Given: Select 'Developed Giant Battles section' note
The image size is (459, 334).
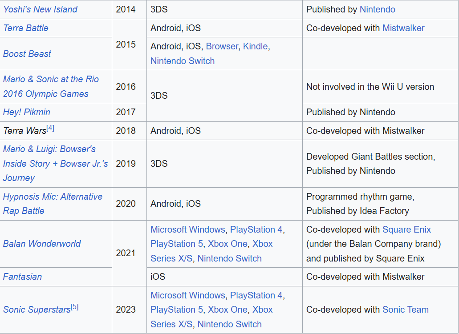Looking at the screenshot, I should [370, 157].
